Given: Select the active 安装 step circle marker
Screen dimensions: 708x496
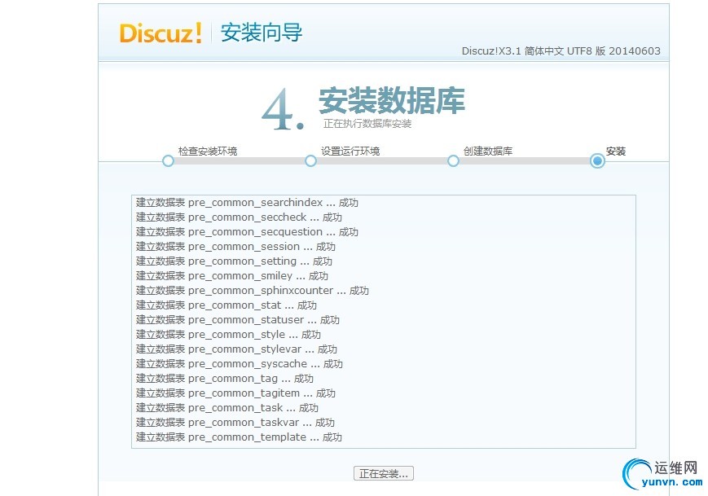Looking at the screenshot, I should click(x=597, y=160).
